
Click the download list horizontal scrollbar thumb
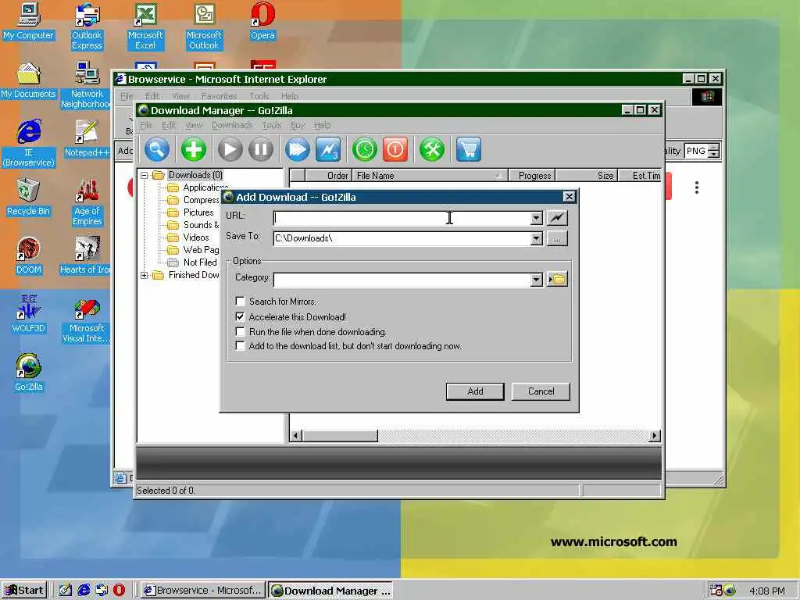pyautogui.click(x=340, y=436)
